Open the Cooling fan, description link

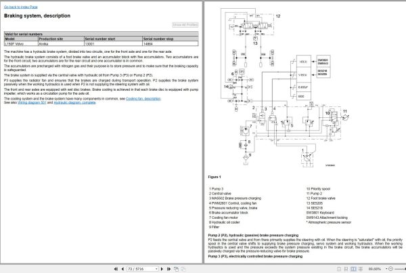pos(143,98)
